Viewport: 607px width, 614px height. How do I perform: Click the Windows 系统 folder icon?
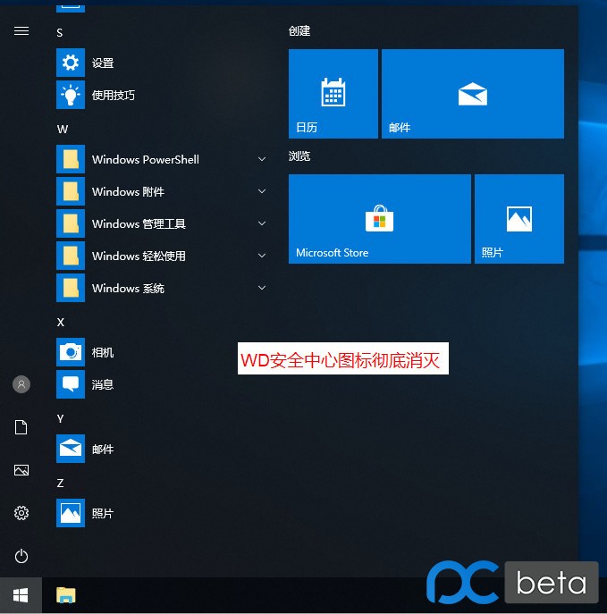(71, 288)
